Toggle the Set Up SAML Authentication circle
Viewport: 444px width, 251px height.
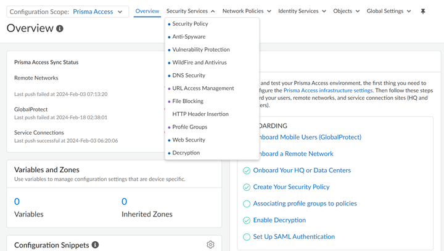click(247, 237)
